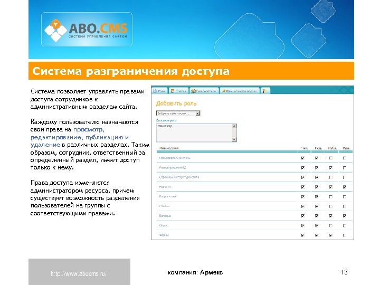Uncheck read permission for Вопрос-ответ
Viewport: 380px width, 285px height.
pyautogui.click(x=302, y=197)
